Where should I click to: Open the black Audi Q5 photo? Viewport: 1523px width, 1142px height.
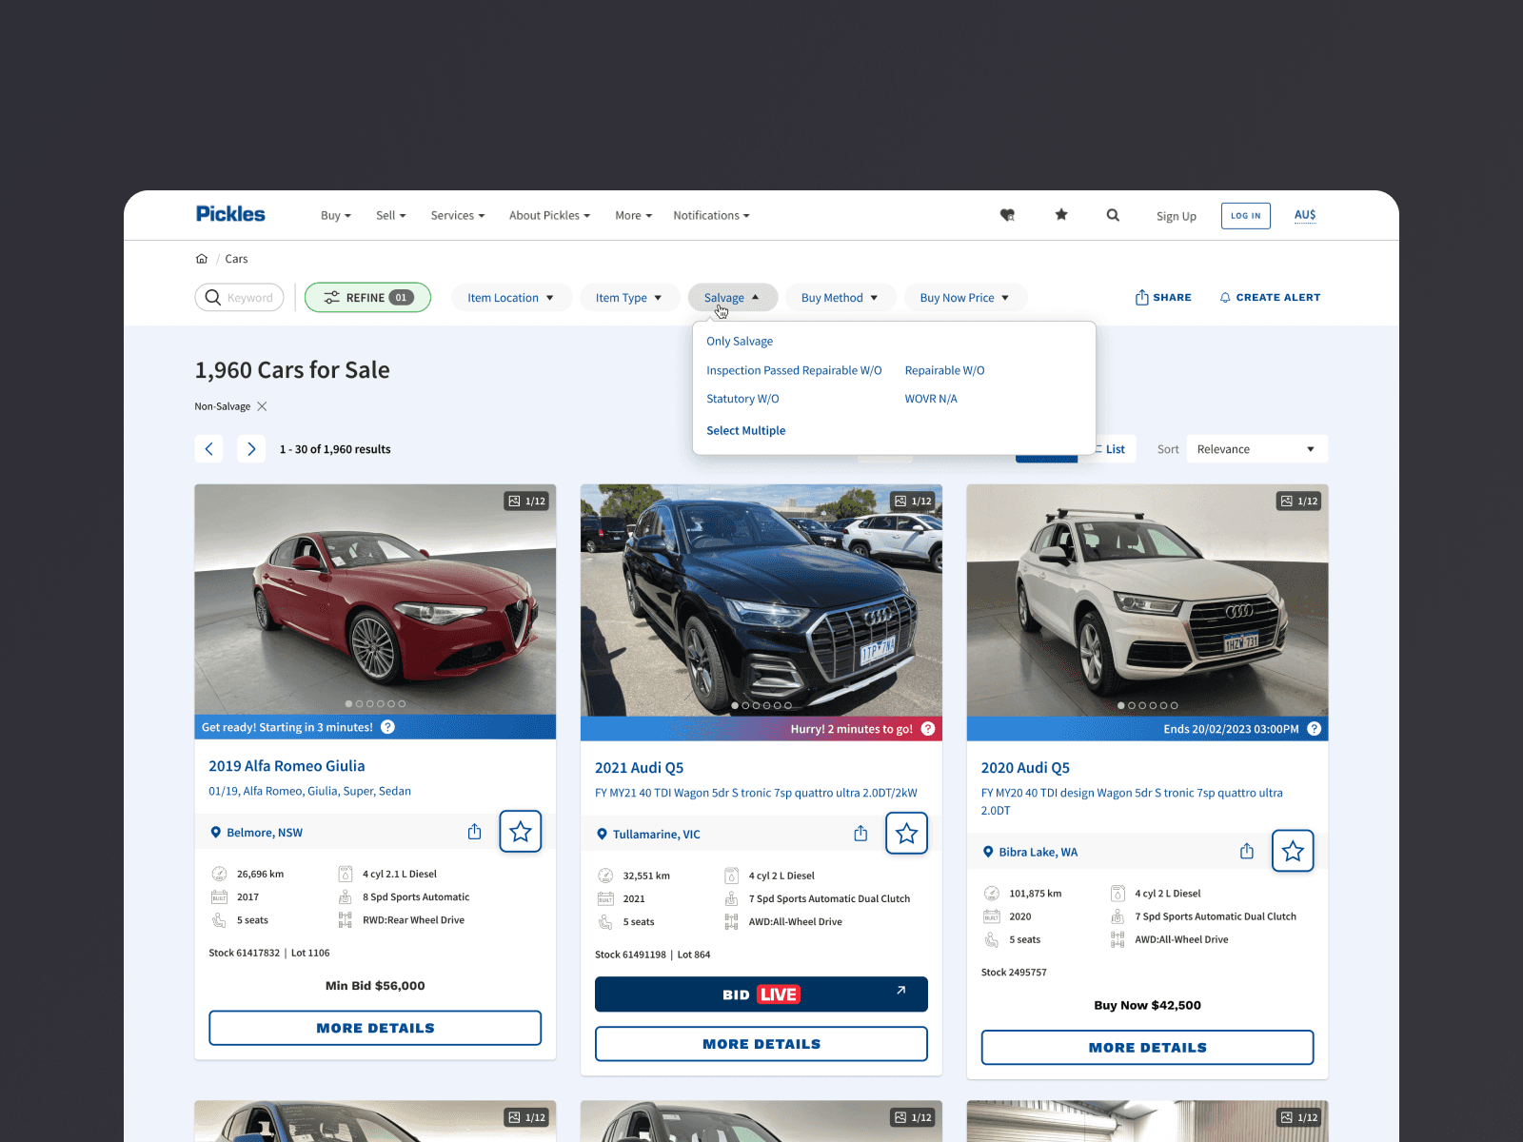(x=761, y=601)
